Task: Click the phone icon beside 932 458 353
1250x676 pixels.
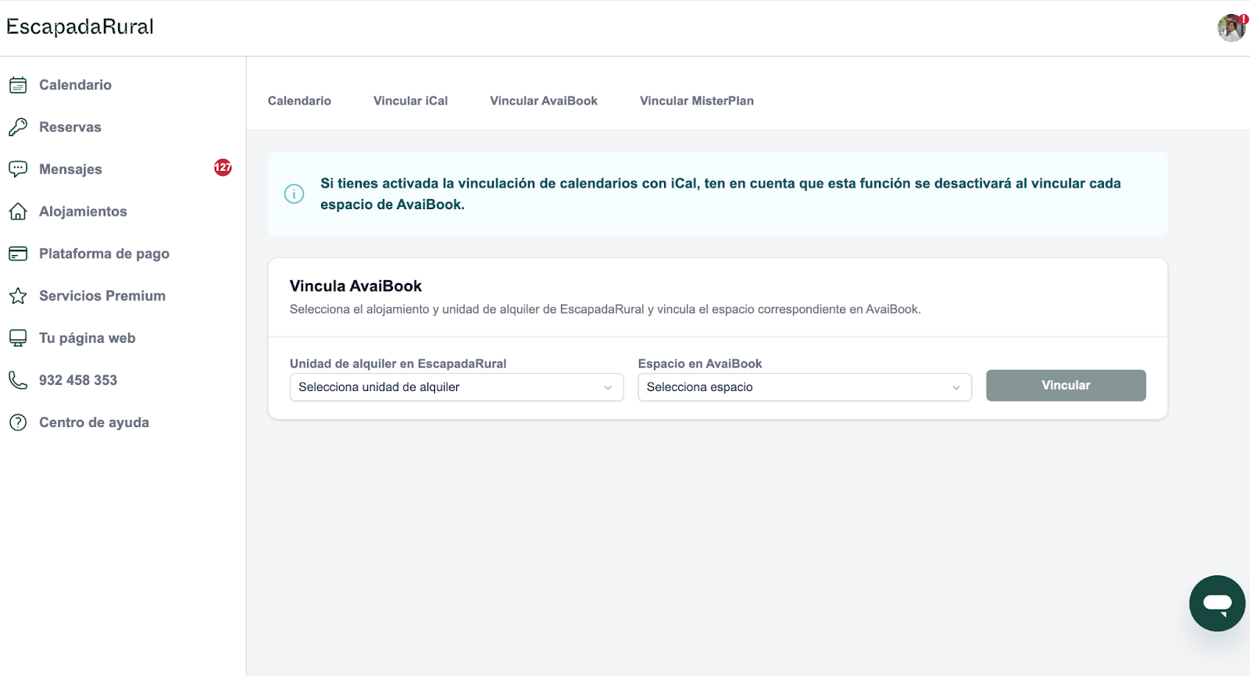Action: coord(18,380)
